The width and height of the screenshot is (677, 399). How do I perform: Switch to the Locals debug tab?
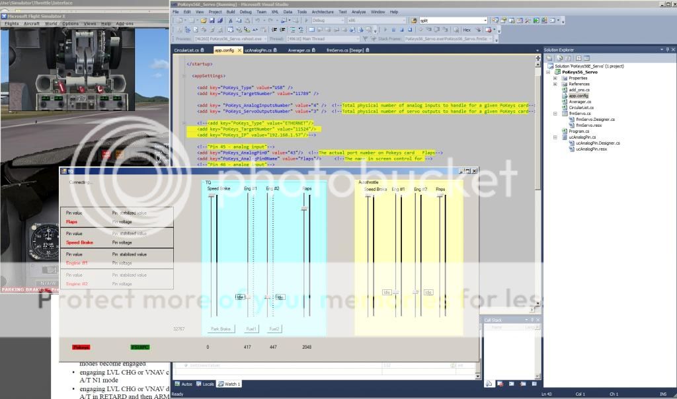tap(205, 384)
